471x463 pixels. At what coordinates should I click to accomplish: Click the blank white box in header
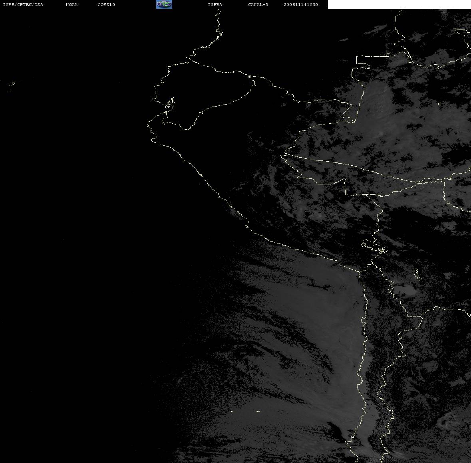(399, 4)
